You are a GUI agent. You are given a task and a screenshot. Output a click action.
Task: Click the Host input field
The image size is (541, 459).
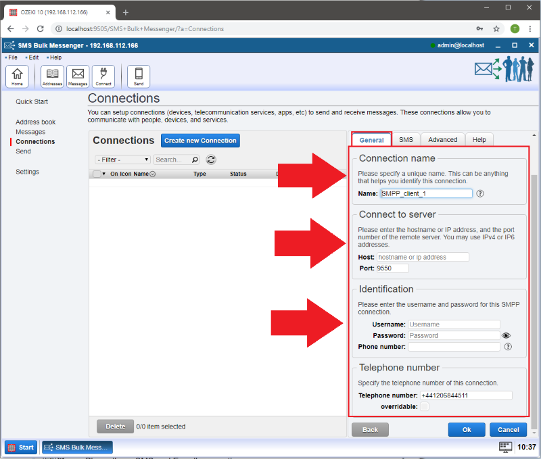click(x=422, y=257)
